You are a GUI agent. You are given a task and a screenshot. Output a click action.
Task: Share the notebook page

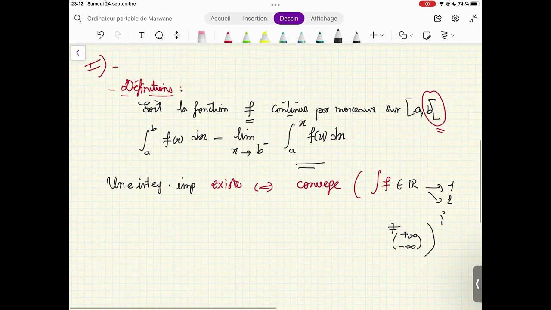(438, 19)
